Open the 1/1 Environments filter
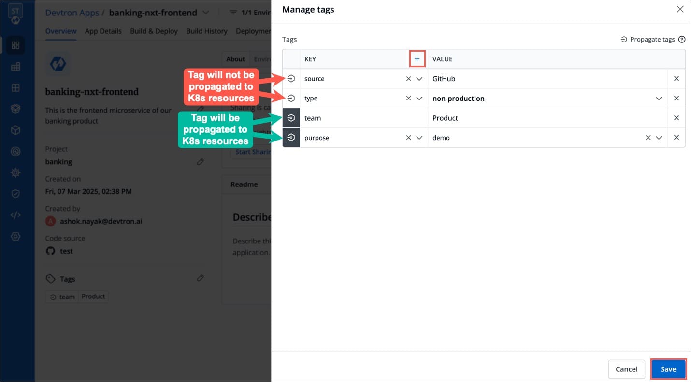This screenshot has width=691, height=382. pos(249,13)
